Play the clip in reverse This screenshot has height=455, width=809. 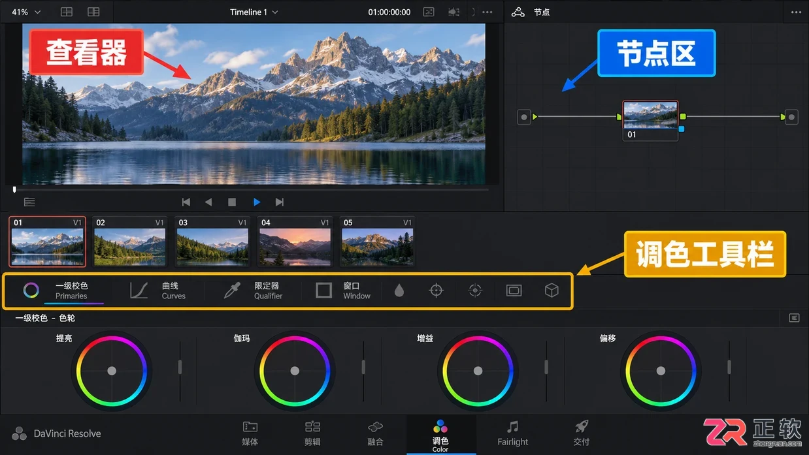(208, 202)
